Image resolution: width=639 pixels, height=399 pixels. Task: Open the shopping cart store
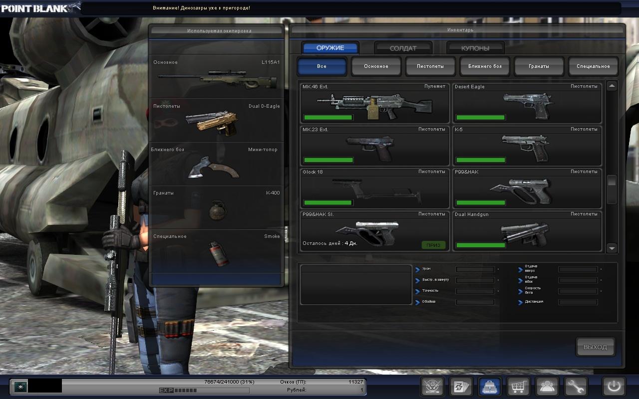(x=518, y=387)
